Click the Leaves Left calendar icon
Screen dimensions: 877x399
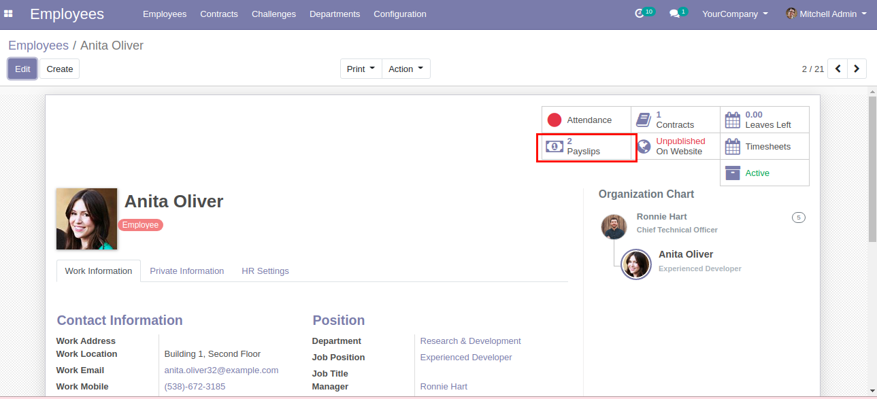(x=733, y=120)
